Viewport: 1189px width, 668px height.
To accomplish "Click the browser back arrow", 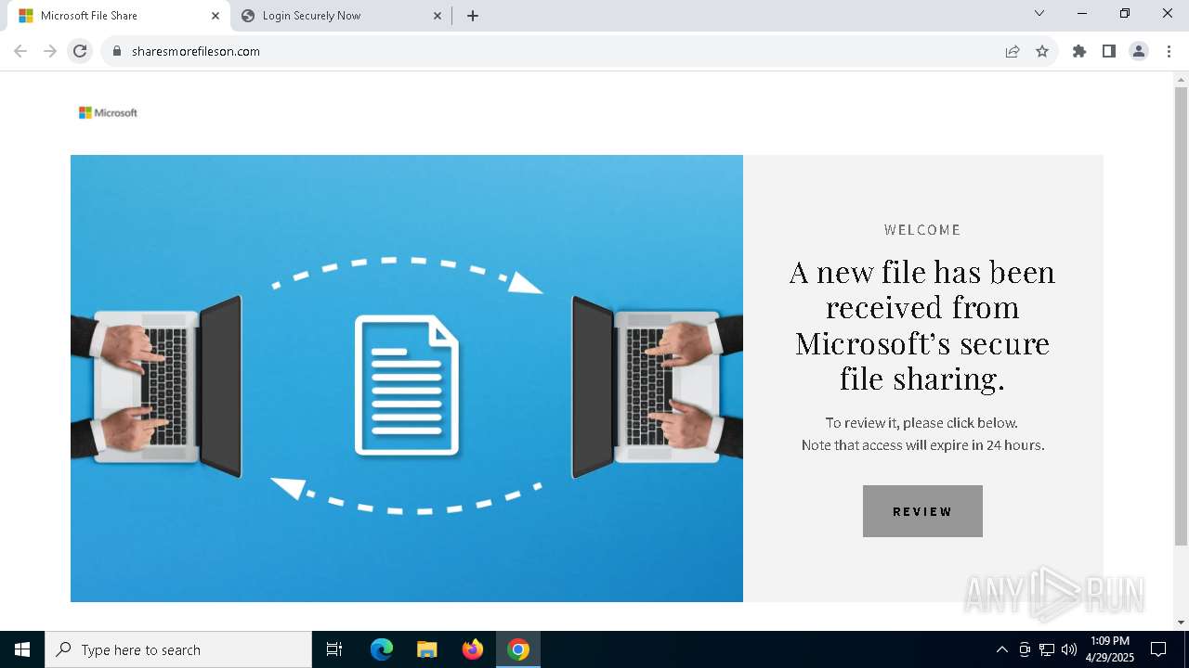I will pos(20,51).
